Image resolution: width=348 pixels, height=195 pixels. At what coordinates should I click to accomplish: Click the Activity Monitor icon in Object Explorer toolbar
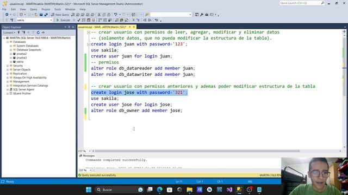pyautogui.click(x=43, y=32)
